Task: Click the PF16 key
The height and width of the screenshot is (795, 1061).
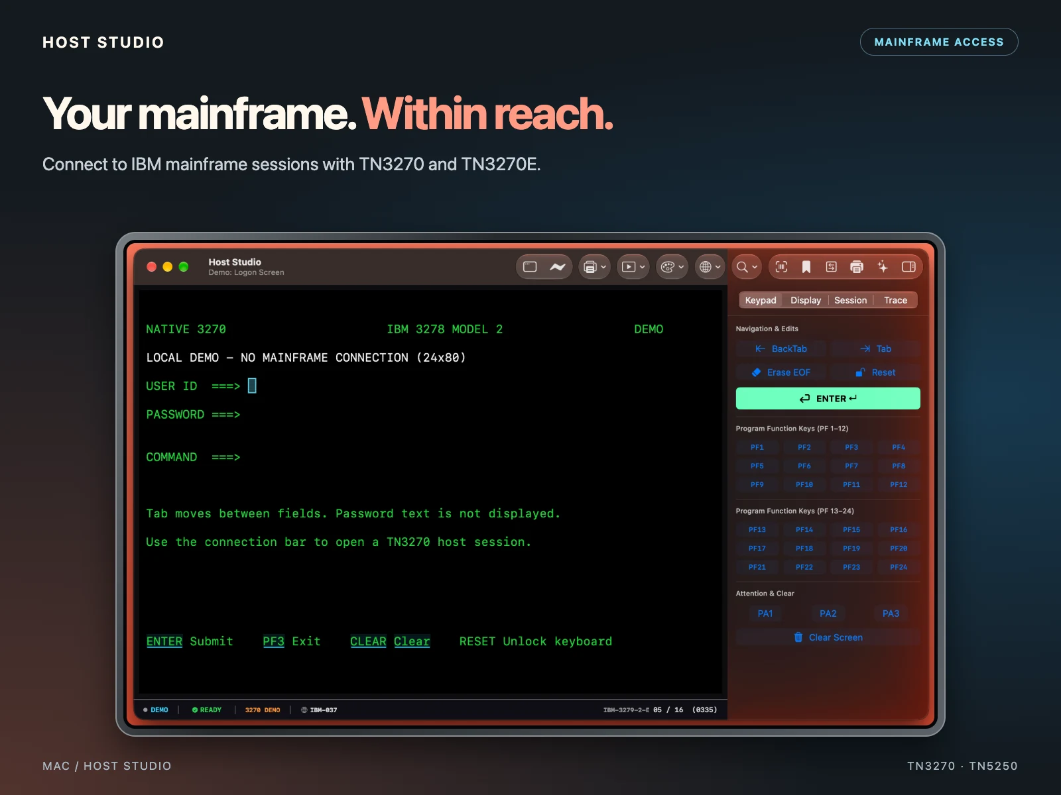Action: 899,529
